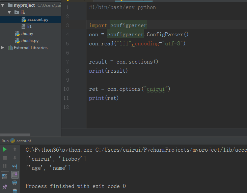Select the lib folder row
The height and width of the screenshot is (193, 247).
[x=31, y=12]
